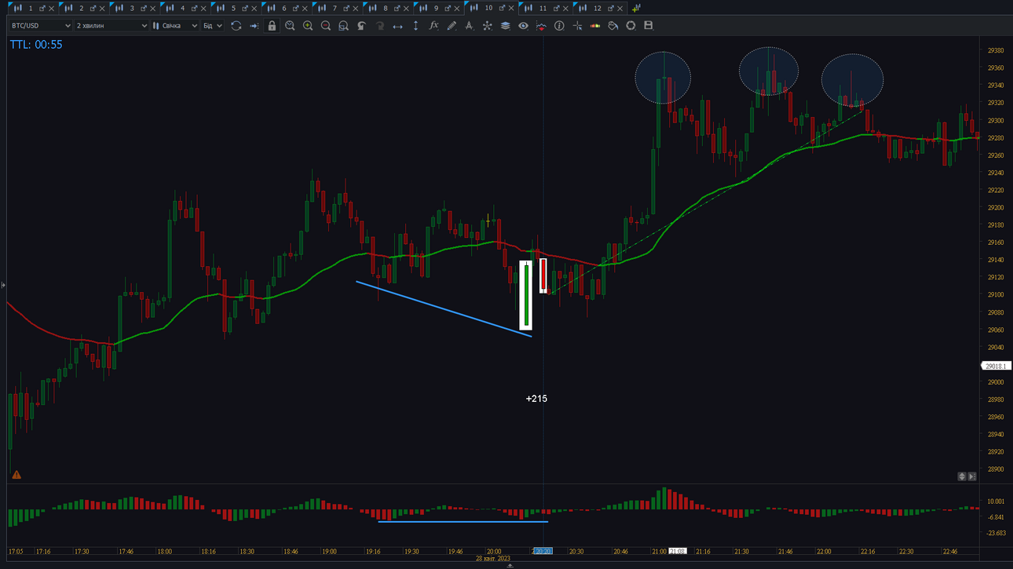This screenshot has width=1013, height=569.
Task: Click the 21:08 time axis marker
Action: pyautogui.click(x=677, y=552)
